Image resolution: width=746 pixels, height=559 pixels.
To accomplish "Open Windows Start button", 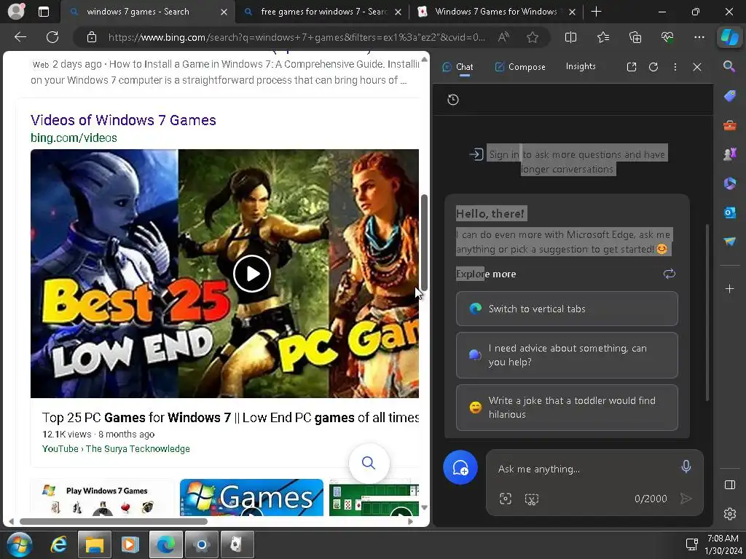I will tap(19, 544).
